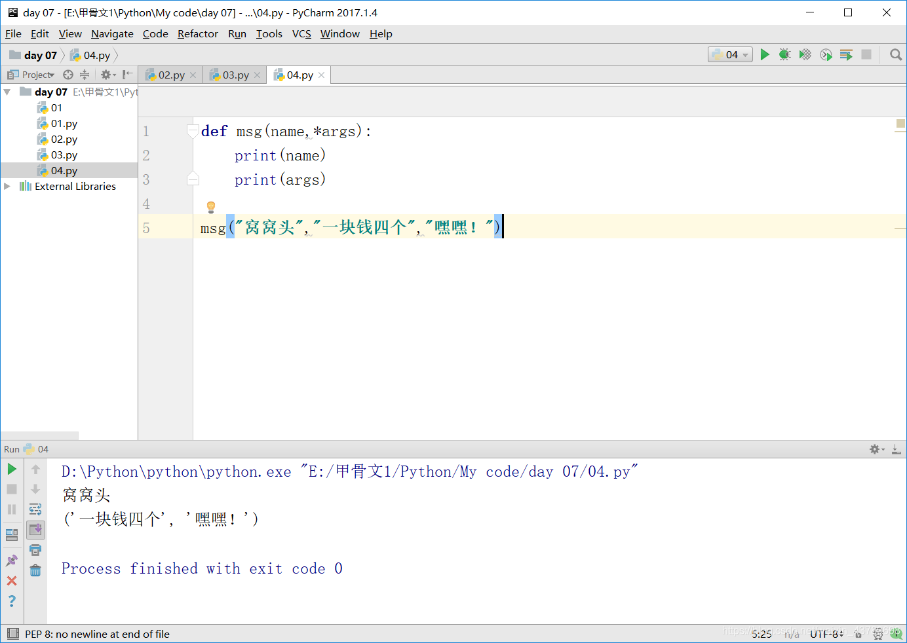
Task: Click the fold end marker at line 3
Action: pos(193,179)
